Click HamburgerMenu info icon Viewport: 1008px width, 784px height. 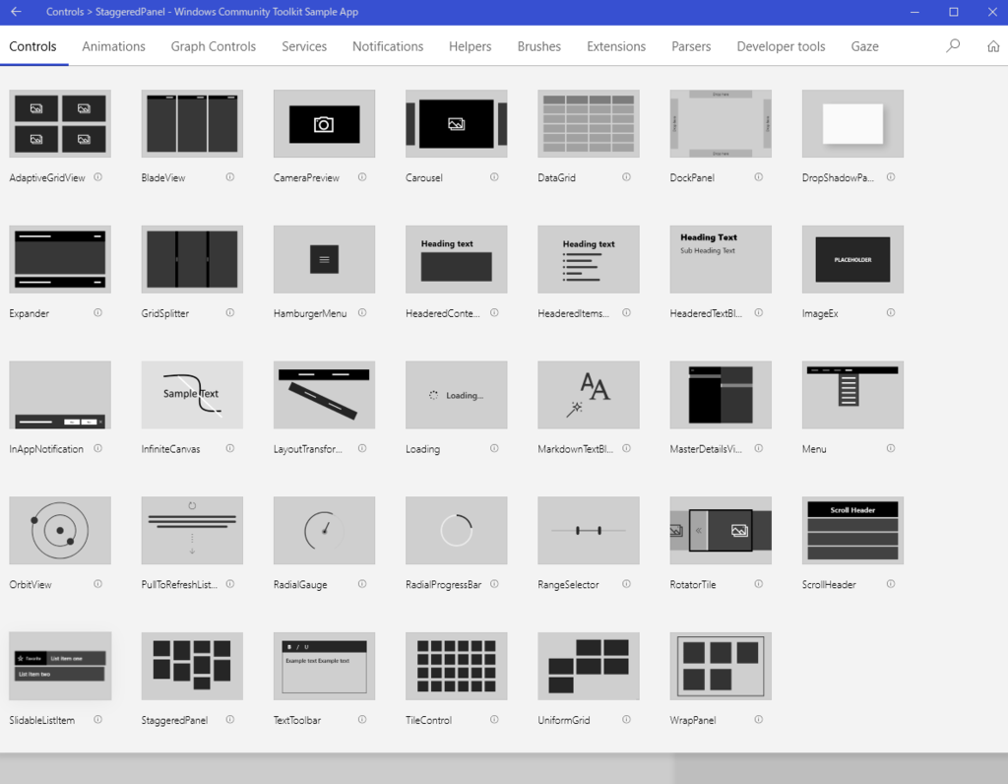point(362,312)
